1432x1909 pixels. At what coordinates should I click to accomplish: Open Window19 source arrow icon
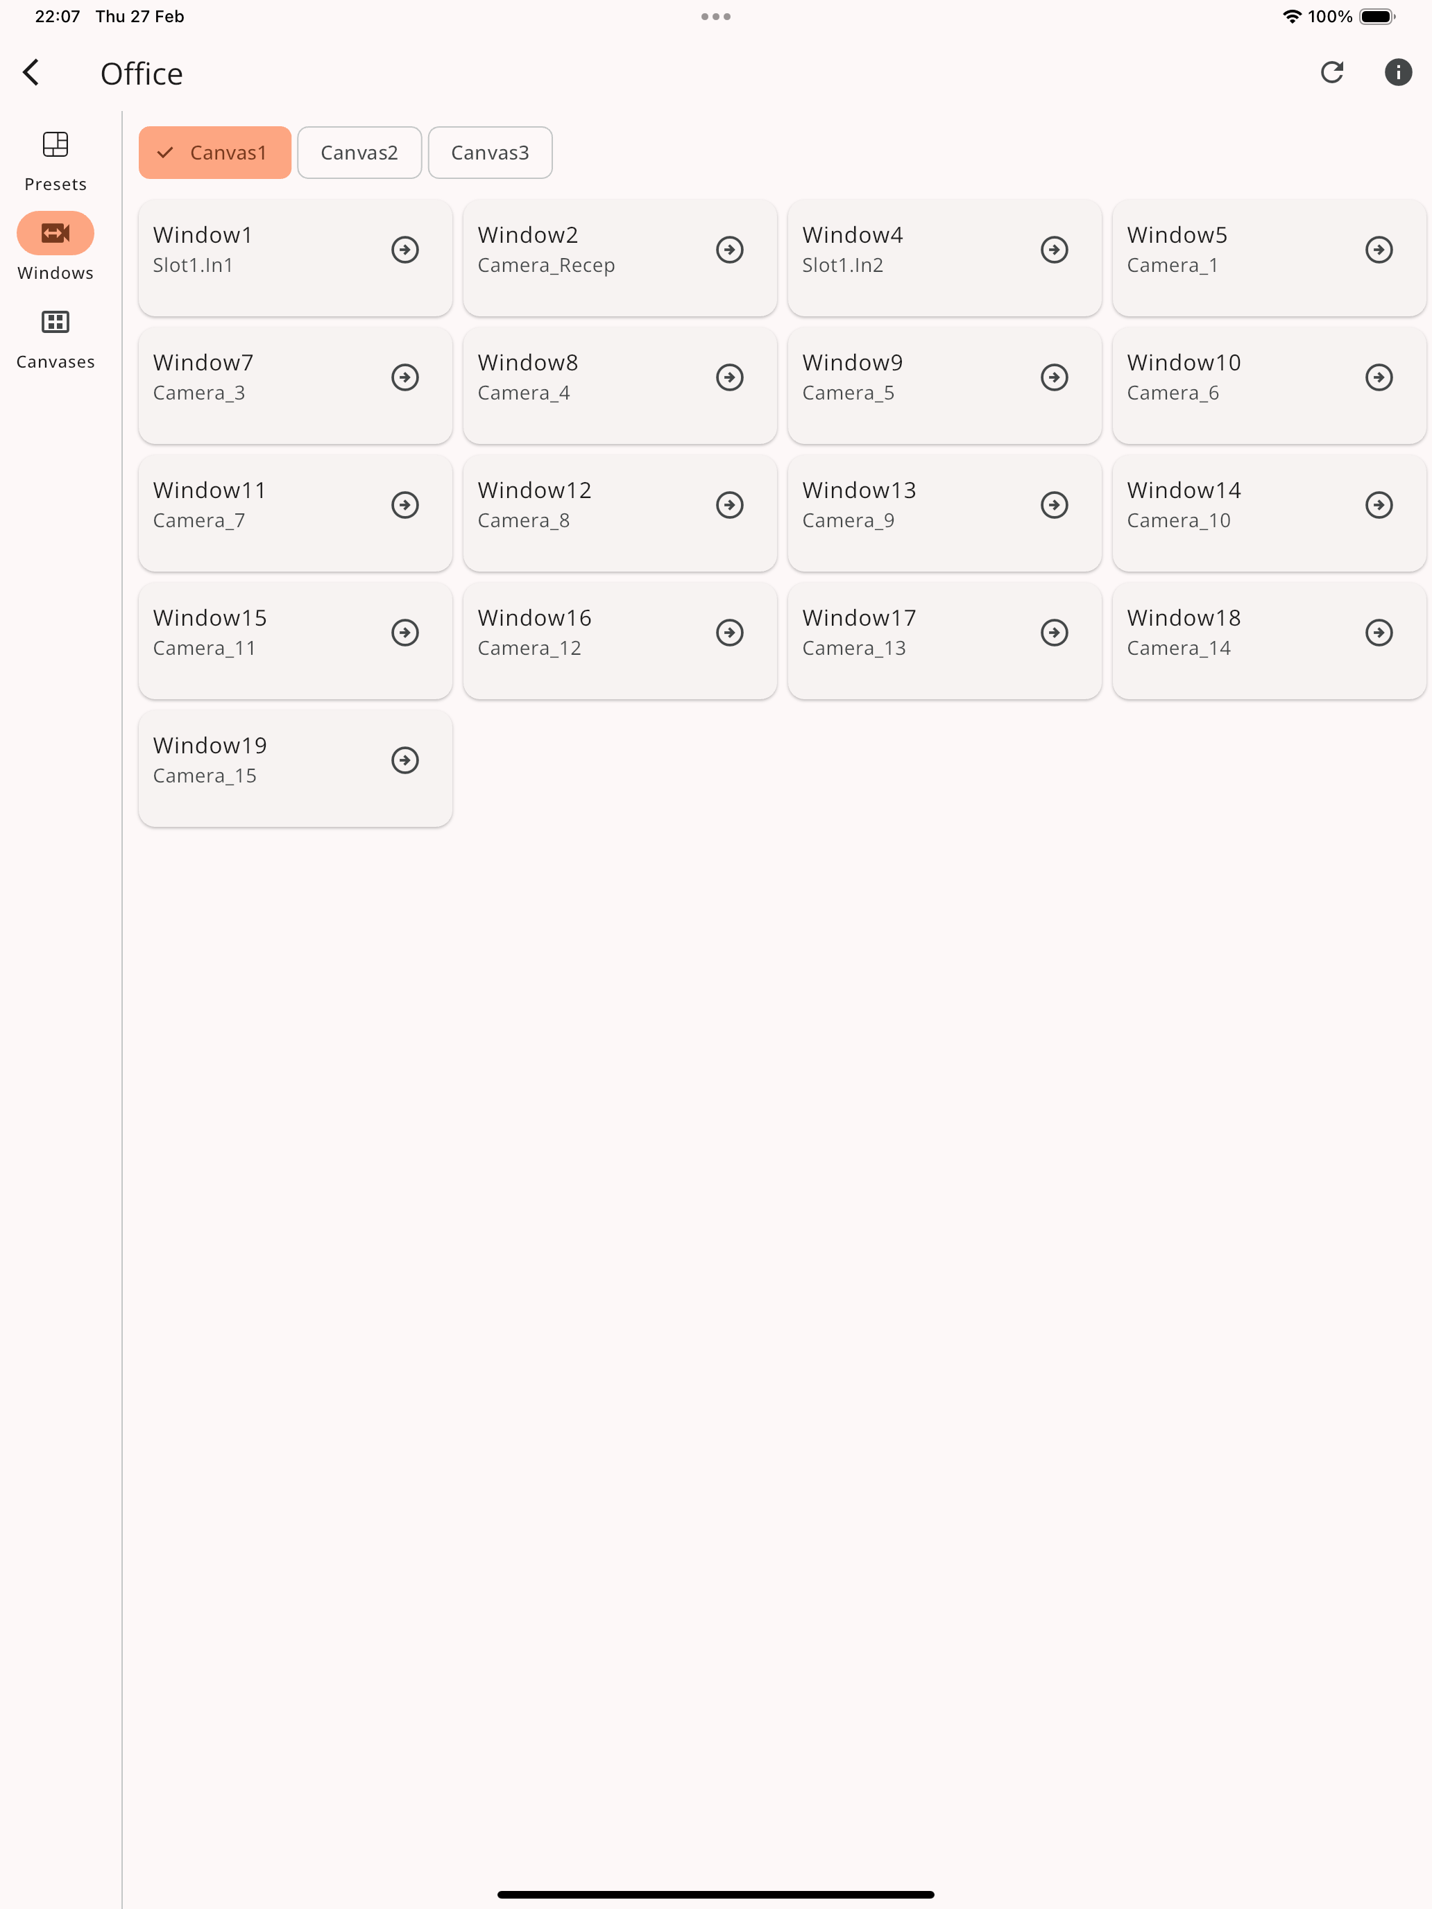tap(404, 760)
